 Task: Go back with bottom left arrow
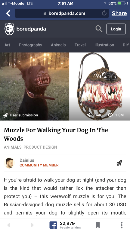click(x=8, y=225)
